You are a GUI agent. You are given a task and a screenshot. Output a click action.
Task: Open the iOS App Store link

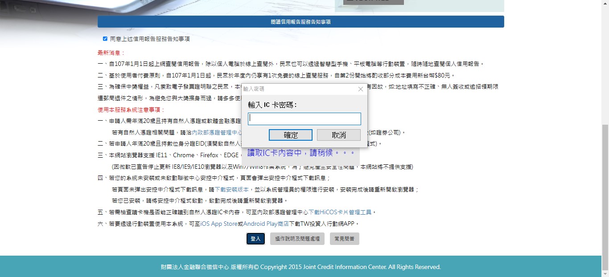(x=219, y=224)
